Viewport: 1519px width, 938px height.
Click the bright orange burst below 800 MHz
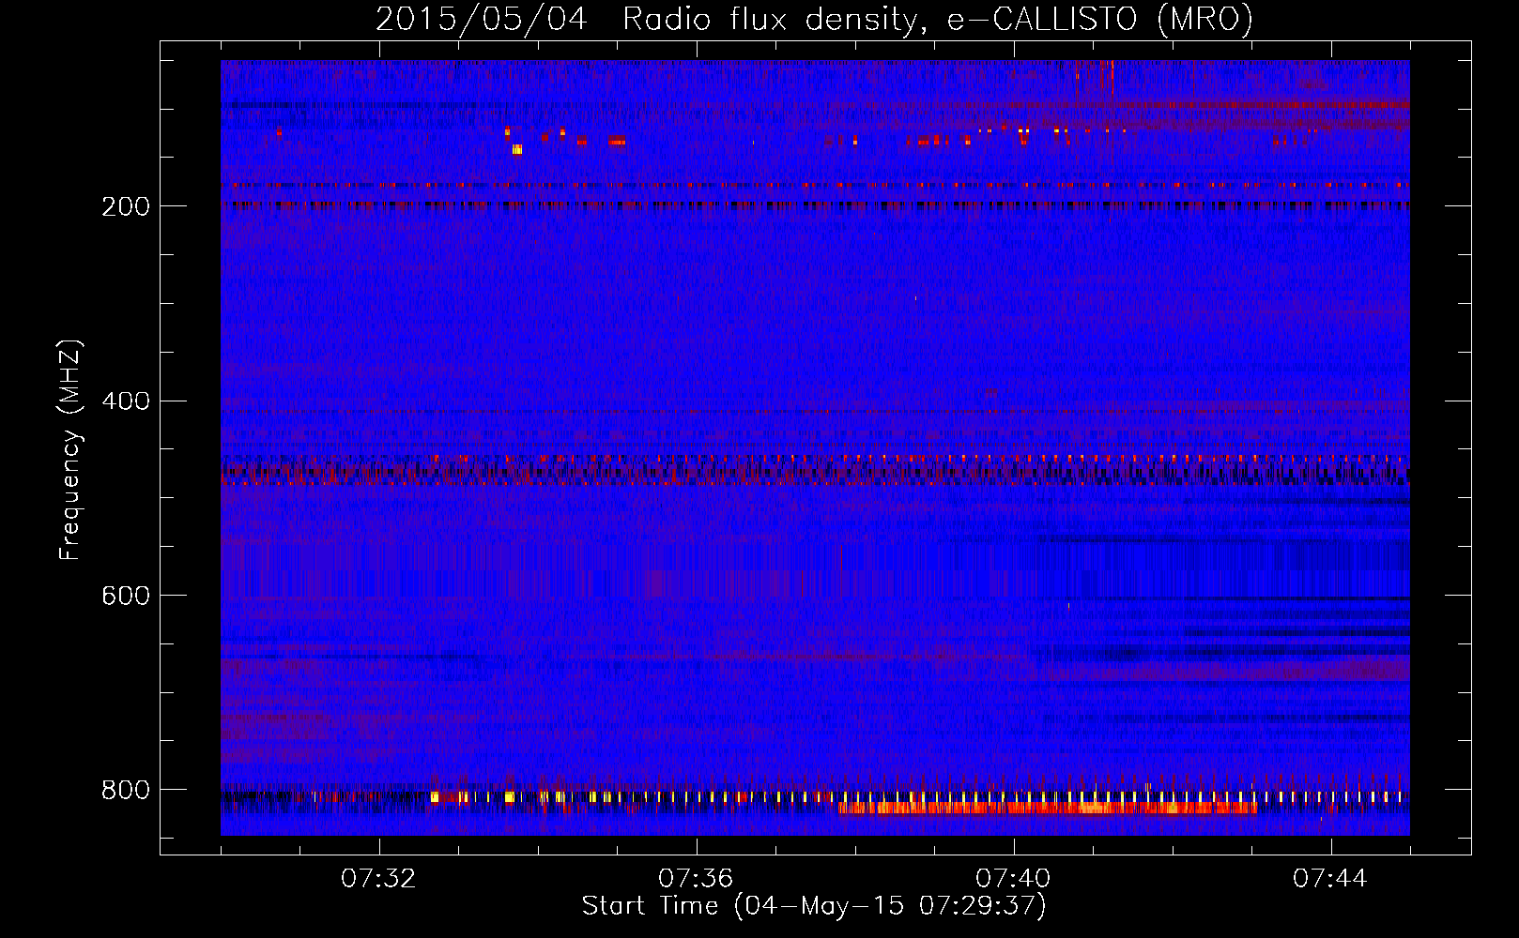pos(1048,808)
